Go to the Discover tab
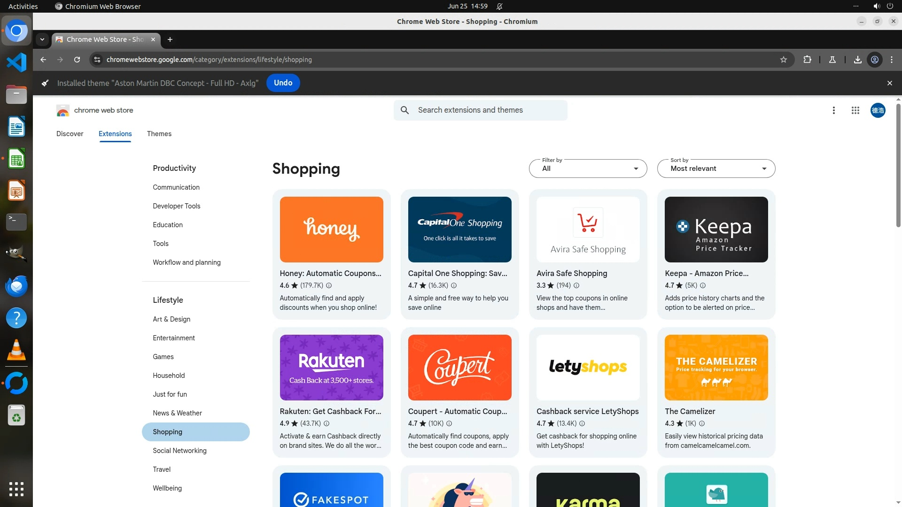Image resolution: width=902 pixels, height=507 pixels. click(70, 134)
